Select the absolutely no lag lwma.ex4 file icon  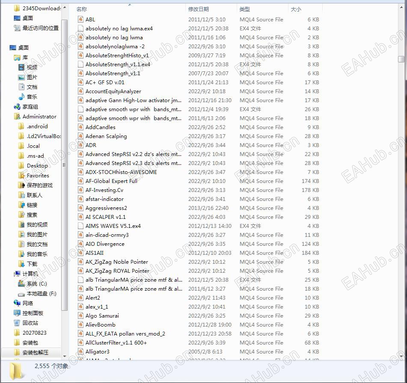pyautogui.click(x=80, y=28)
